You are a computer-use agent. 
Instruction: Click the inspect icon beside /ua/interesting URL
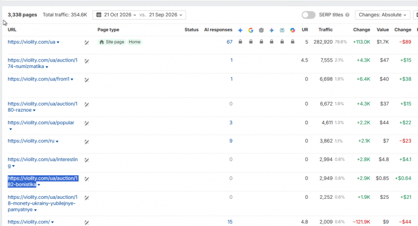tap(87, 160)
